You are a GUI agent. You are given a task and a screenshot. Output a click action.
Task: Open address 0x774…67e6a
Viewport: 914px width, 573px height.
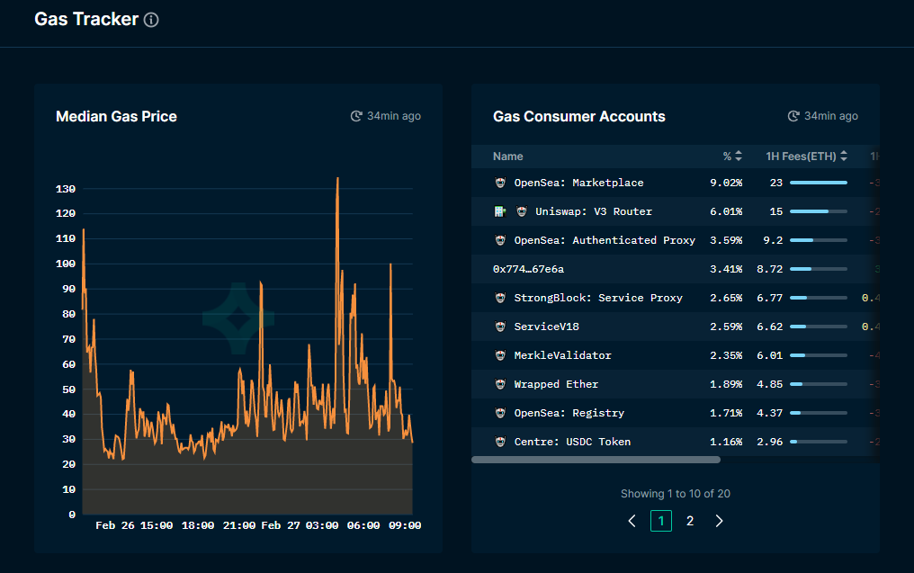[528, 269]
